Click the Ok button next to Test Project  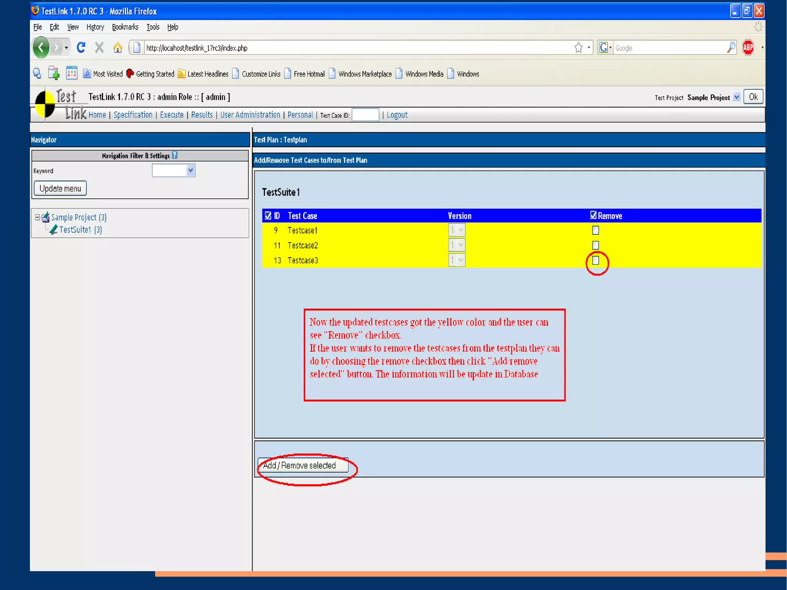click(x=753, y=97)
